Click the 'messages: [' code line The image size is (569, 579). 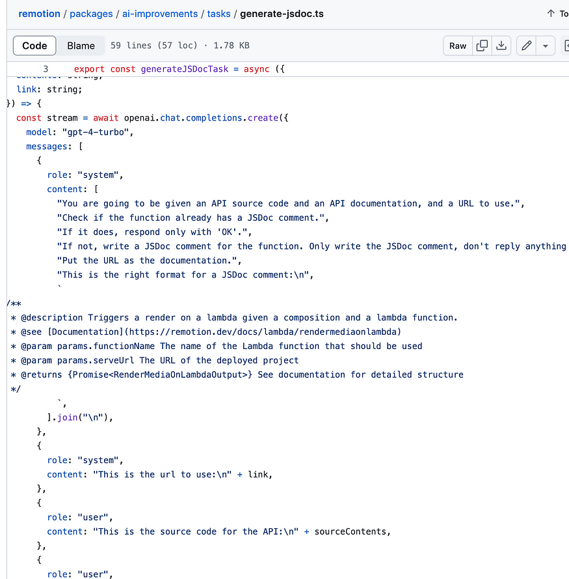point(54,147)
